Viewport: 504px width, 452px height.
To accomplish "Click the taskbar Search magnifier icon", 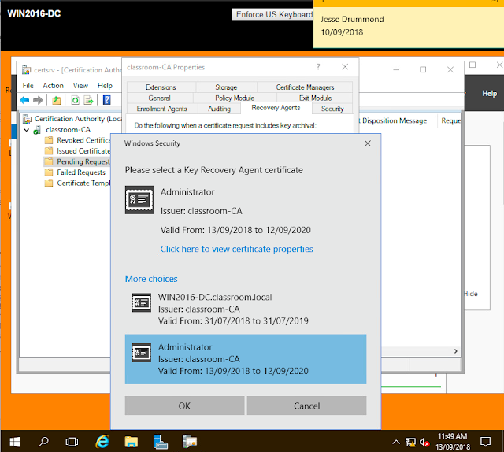I will [43, 442].
